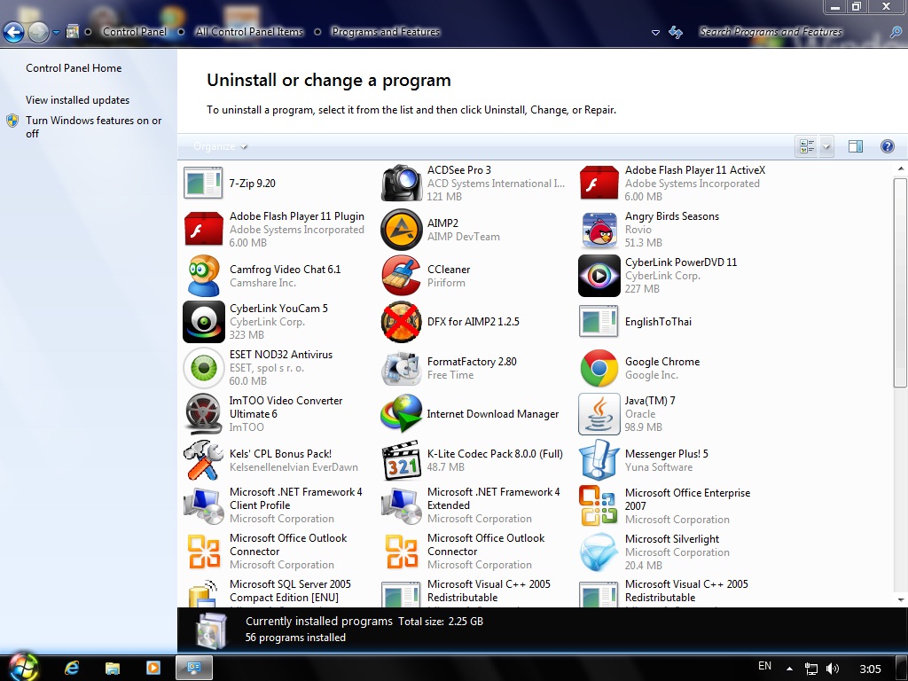Open the Help question mark button
The width and height of the screenshot is (908, 681).
click(x=887, y=146)
